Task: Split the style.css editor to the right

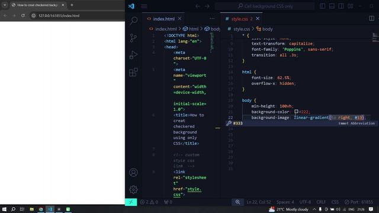Action: (x=372, y=18)
